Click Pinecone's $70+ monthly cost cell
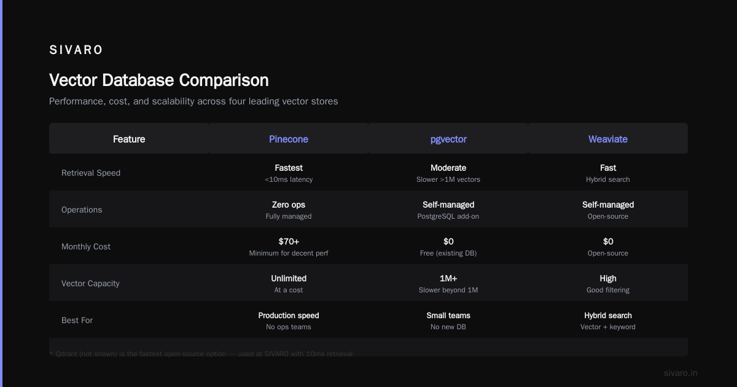The width and height of the screenshot is (737, 387). pyautogui.click(x=289, y=246)
